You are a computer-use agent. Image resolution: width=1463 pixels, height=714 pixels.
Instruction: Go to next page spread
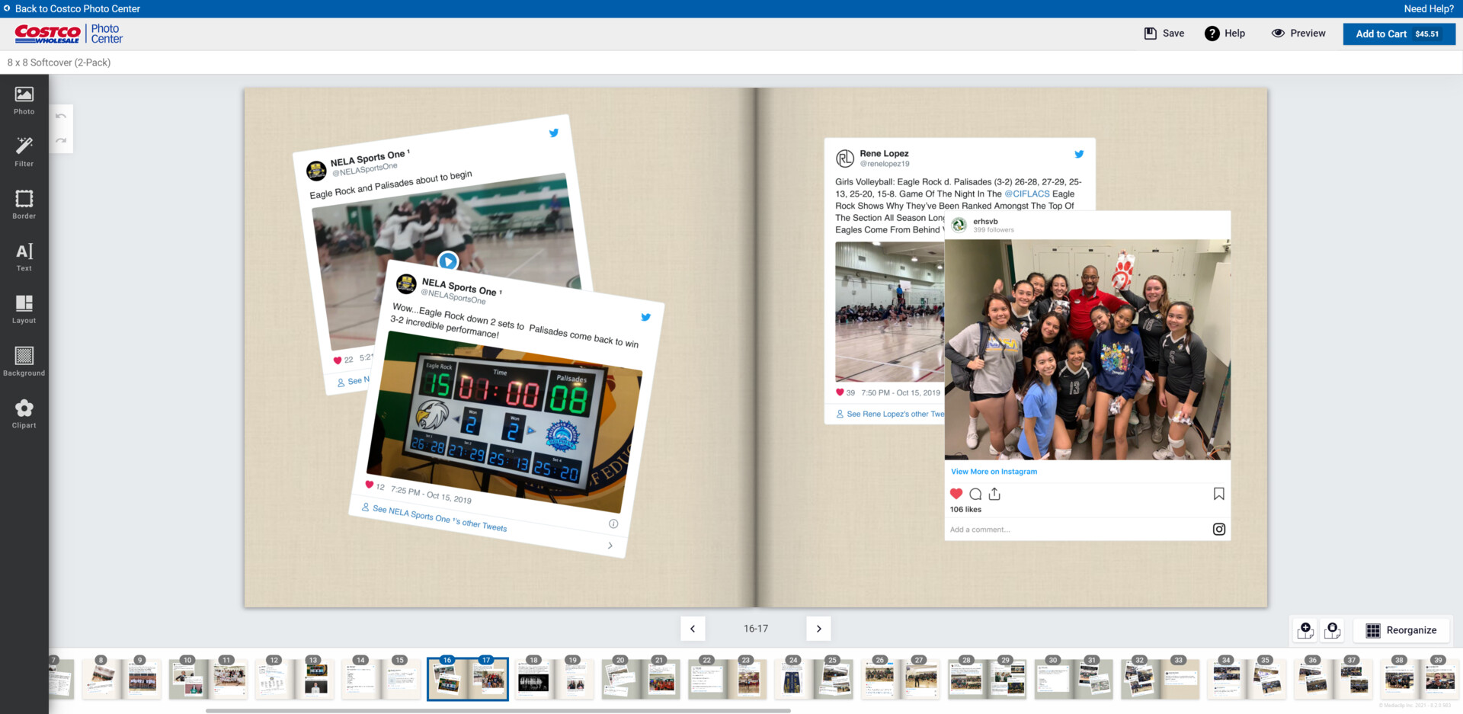818,629
